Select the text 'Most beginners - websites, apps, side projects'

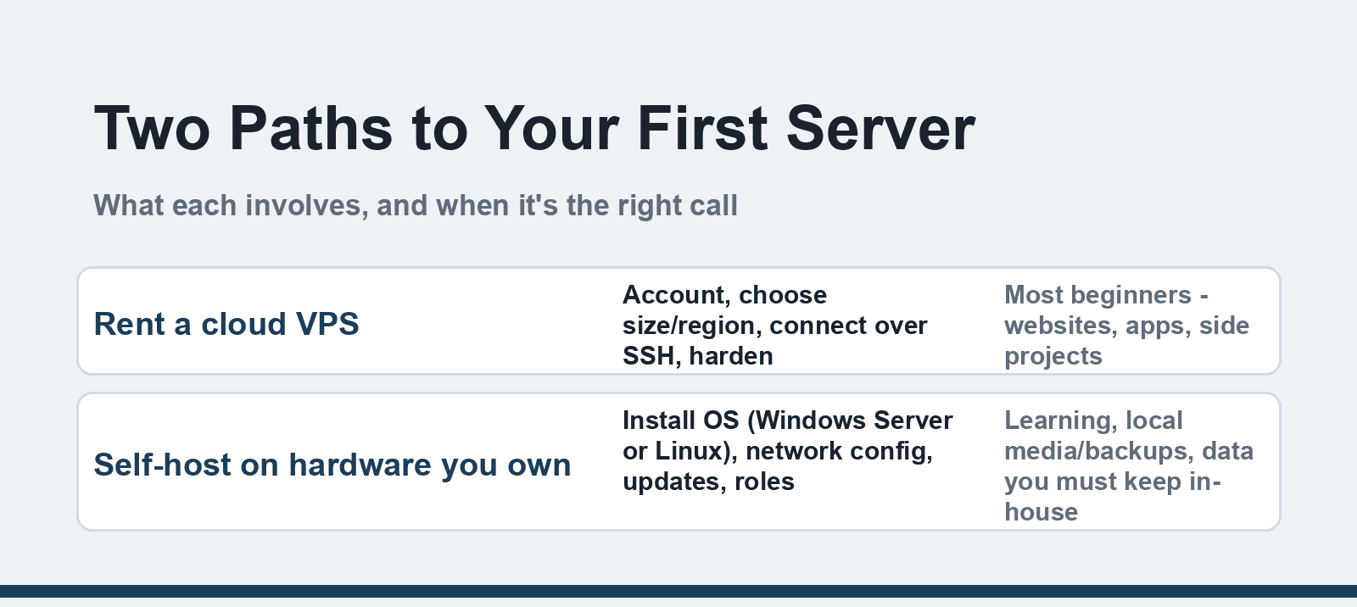1126,326
